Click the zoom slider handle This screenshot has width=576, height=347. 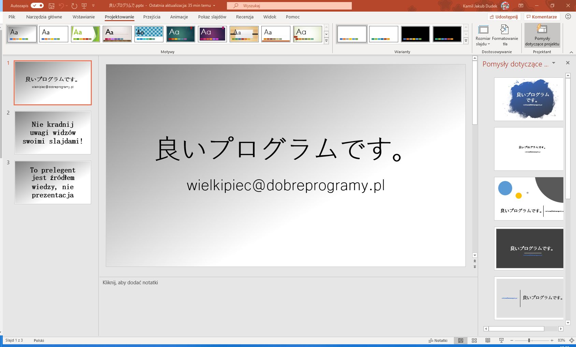(529, 340)
